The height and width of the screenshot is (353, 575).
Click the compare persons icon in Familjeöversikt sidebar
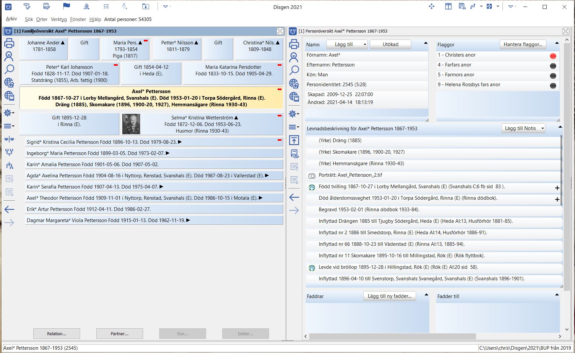9,139
